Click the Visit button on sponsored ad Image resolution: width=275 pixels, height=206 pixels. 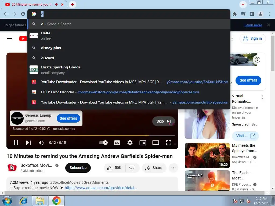click(245, 136)
